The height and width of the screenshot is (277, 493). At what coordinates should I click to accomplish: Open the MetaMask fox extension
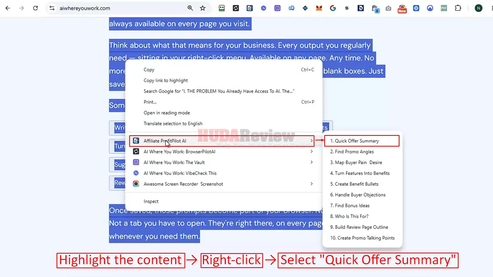pos(319,8)
